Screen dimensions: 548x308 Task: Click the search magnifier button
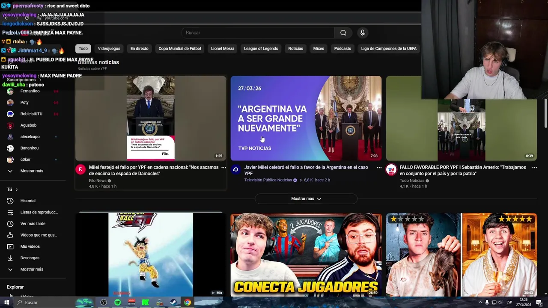343,33
